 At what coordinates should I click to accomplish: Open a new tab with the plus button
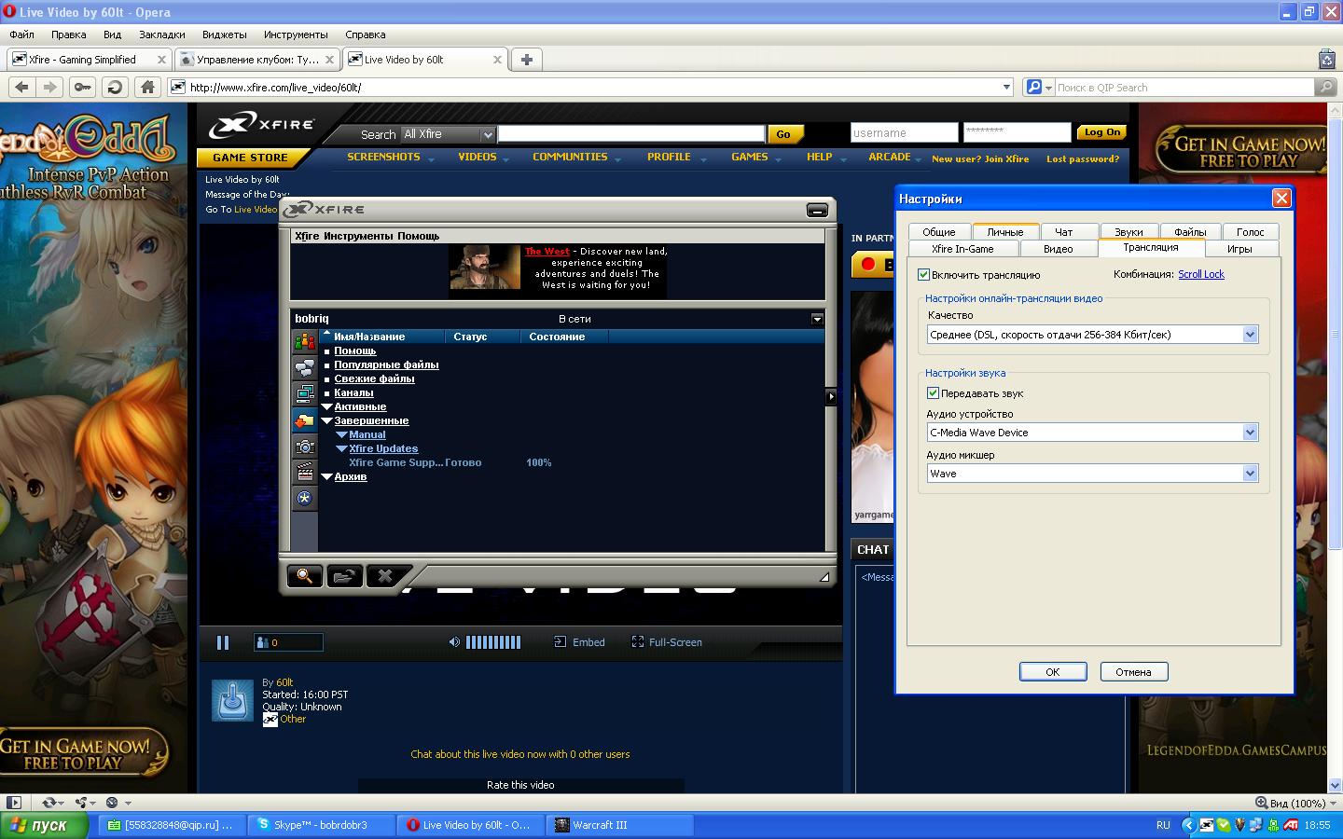[x=527, y=60]
